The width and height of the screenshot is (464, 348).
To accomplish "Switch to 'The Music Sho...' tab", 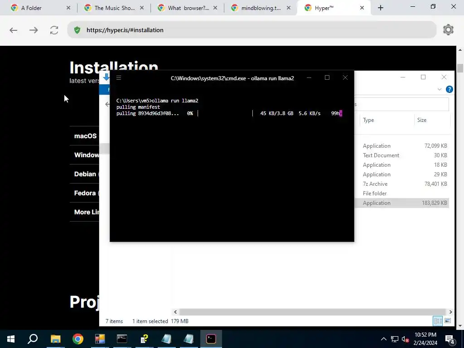I will coord(114,8).
